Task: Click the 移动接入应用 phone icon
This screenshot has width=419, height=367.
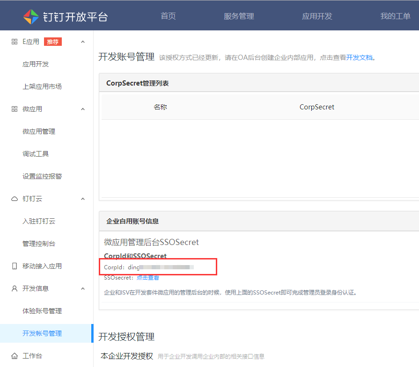Action: (14, 266)
